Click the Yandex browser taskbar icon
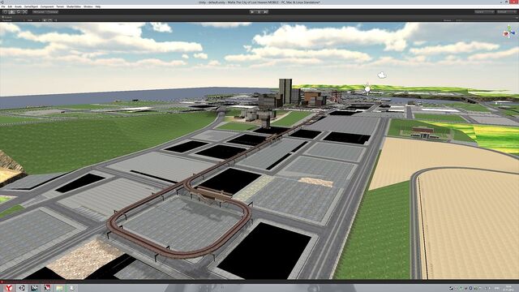Image resolution: width=519 pixels, height=292 pixels. 9,288
